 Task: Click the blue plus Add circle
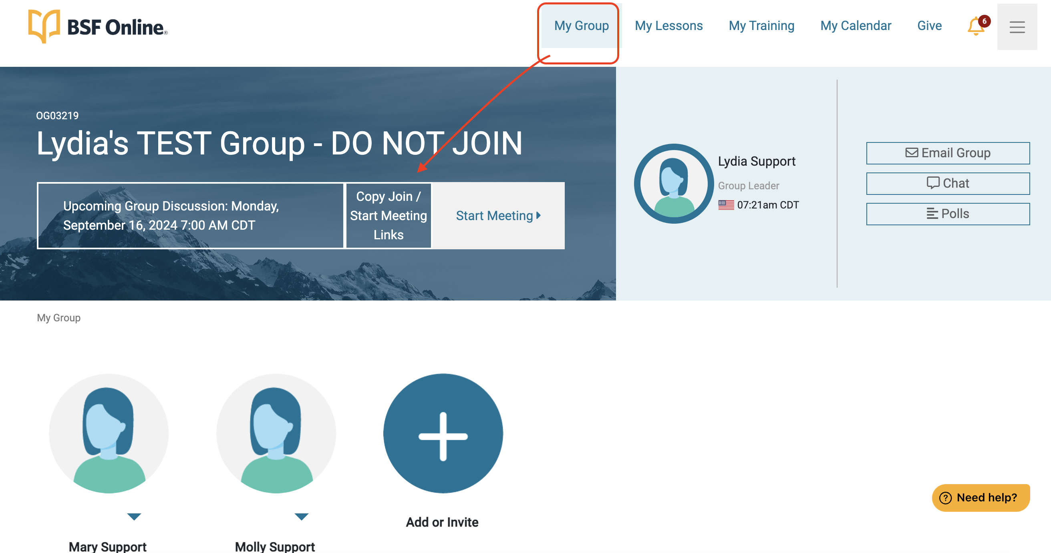[443, 433]
